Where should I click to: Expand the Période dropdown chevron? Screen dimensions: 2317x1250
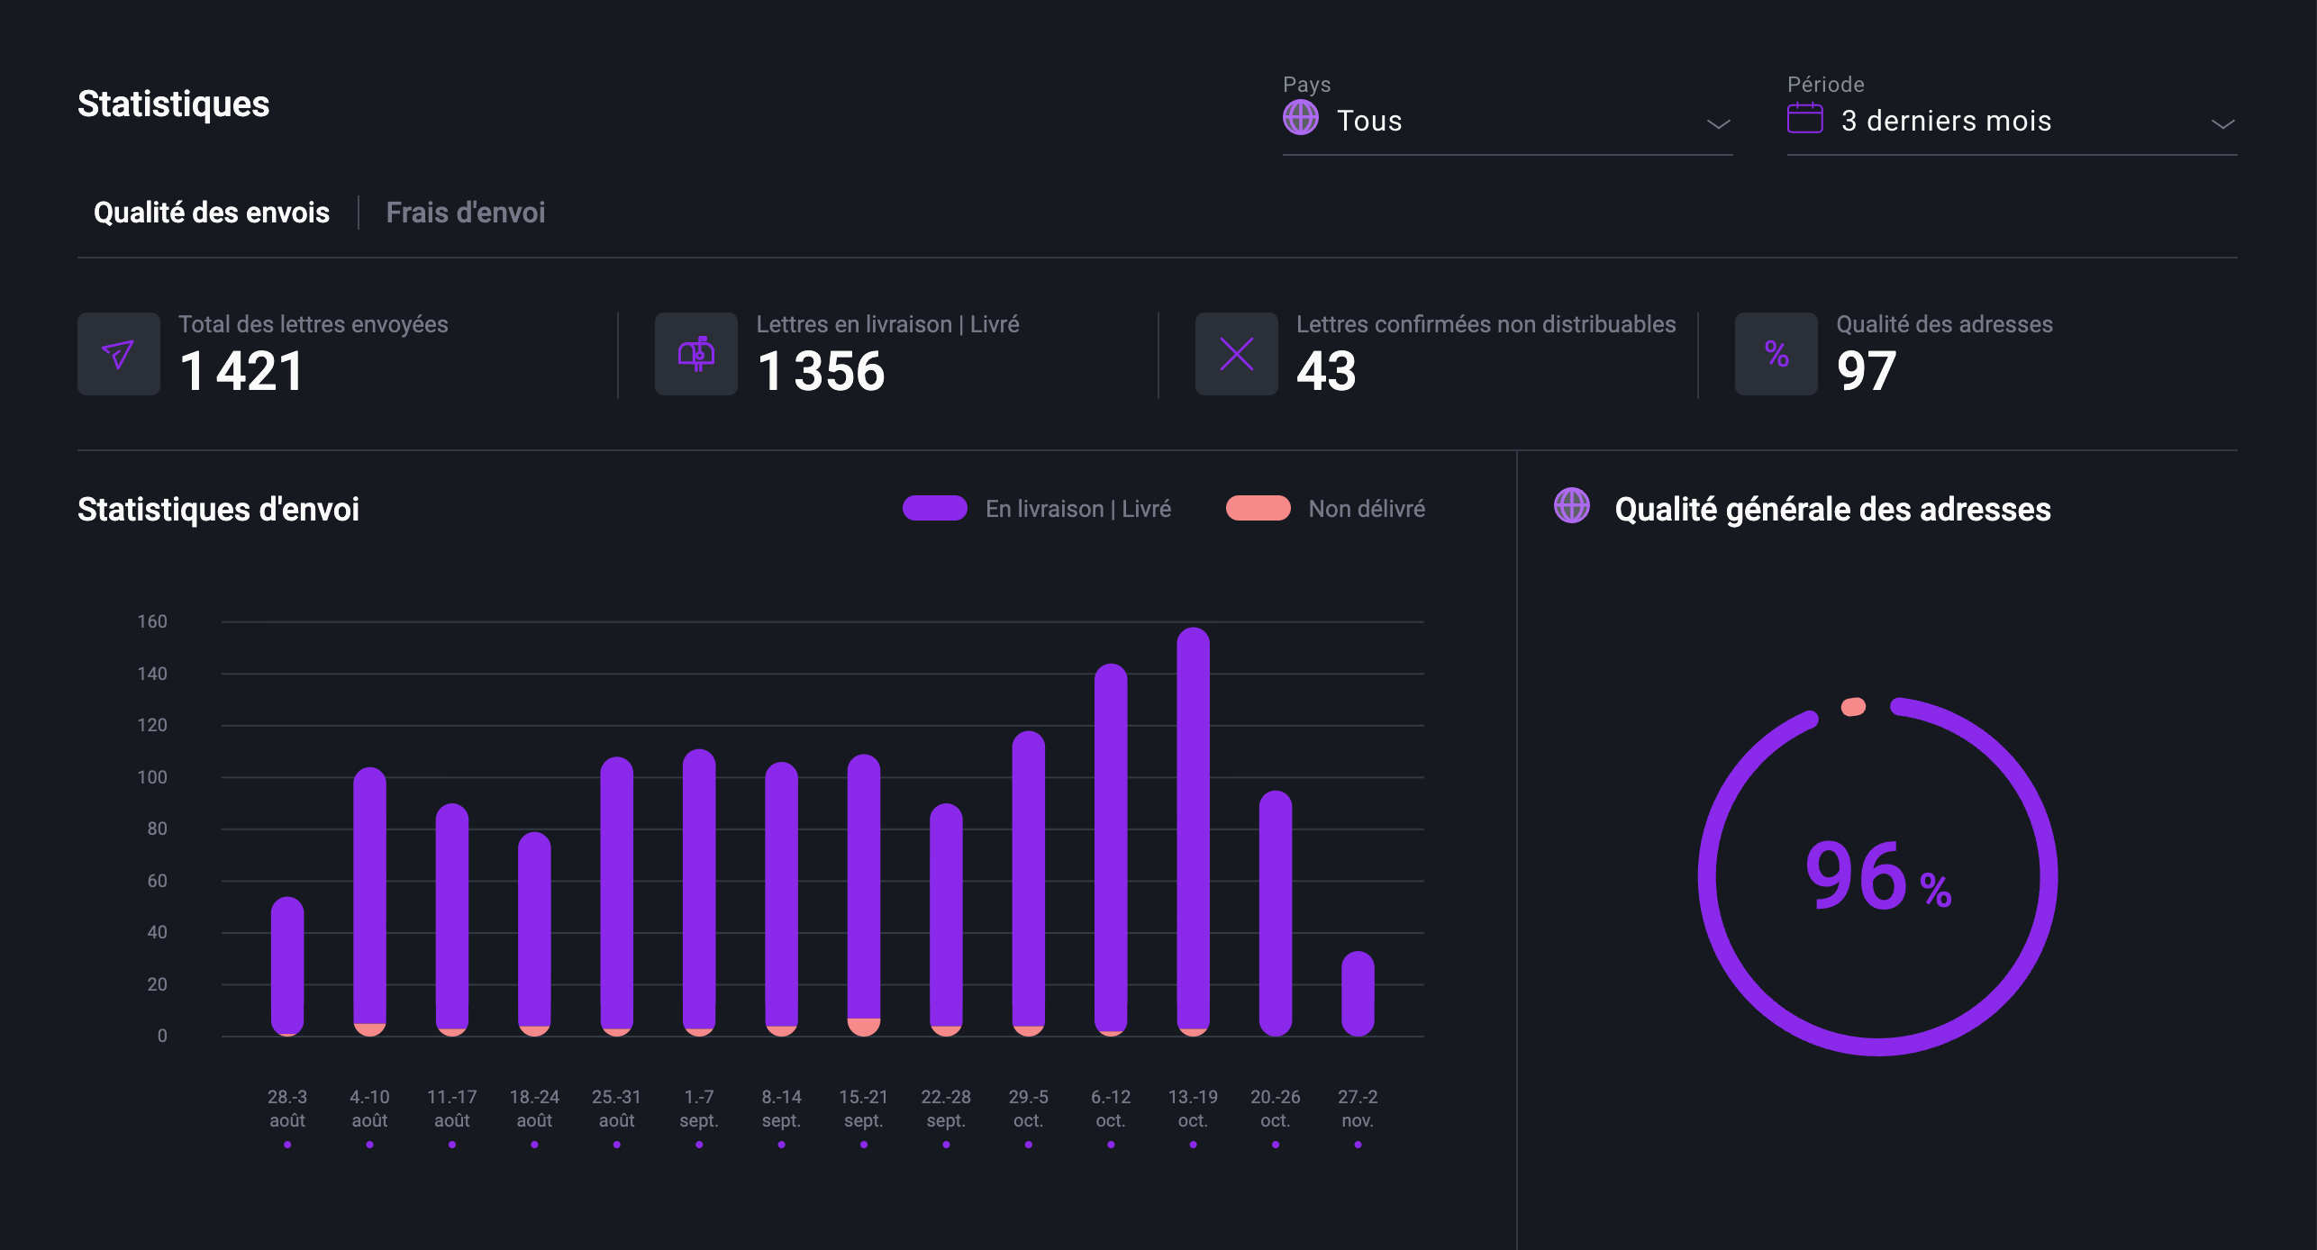coord(2222,123)
